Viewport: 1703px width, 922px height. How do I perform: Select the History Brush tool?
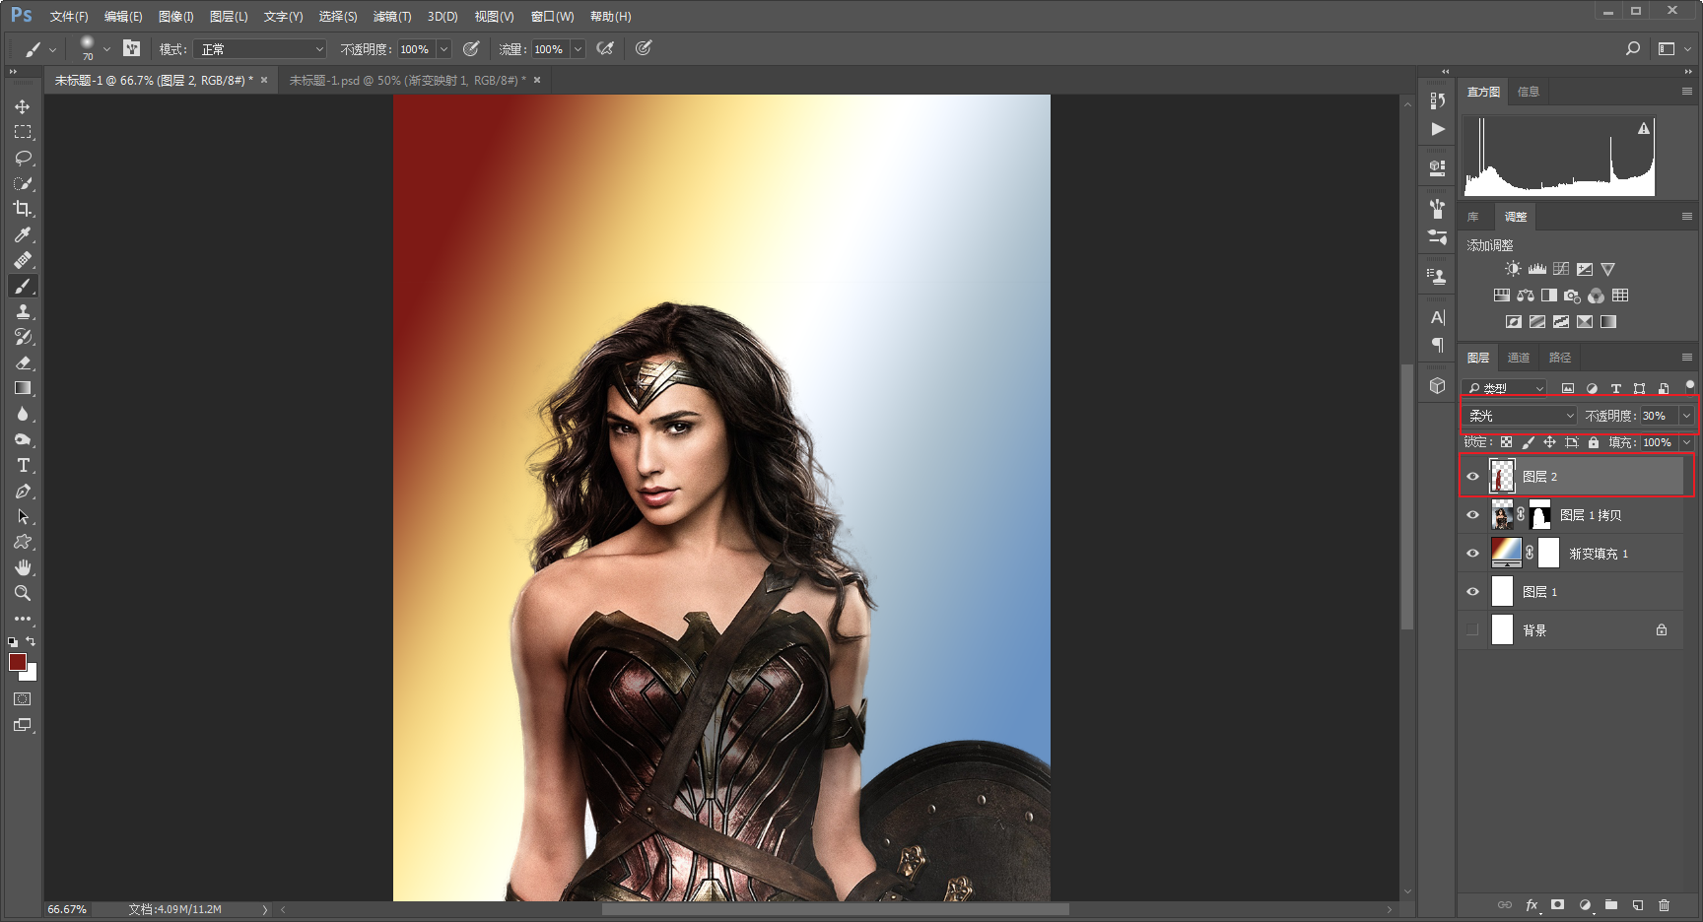coord(23,337)
